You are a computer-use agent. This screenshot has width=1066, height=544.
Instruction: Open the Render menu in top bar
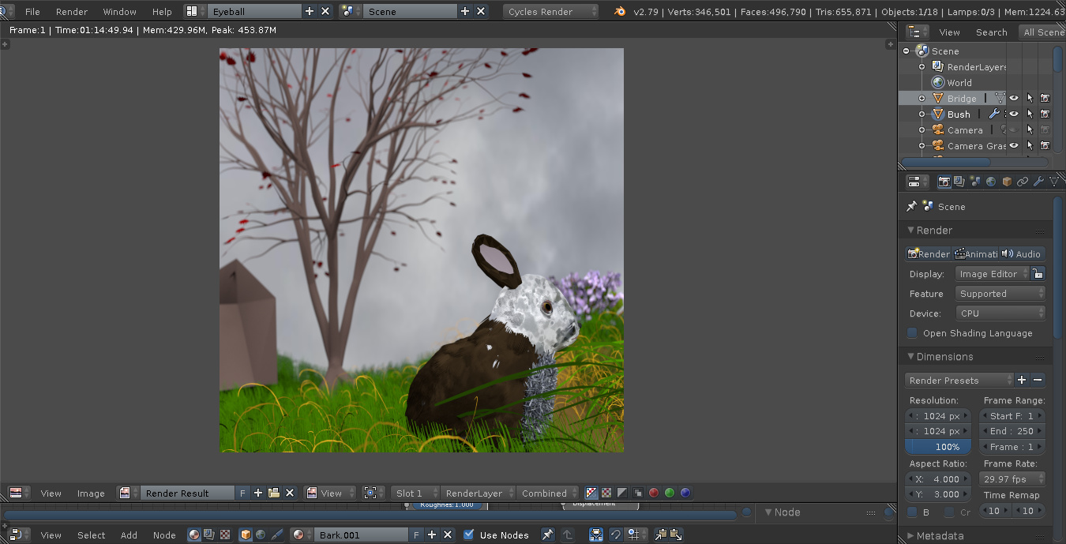[71, 12]
